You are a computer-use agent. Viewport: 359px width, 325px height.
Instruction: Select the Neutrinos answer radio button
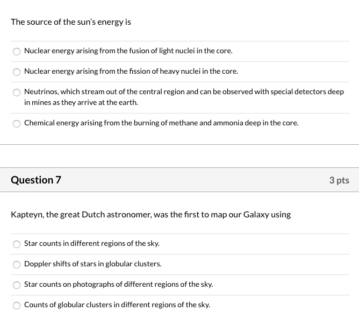click(17, 93)
